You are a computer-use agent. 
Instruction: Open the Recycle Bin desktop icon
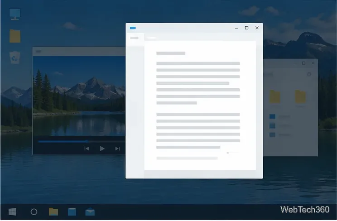click(15, 58)
